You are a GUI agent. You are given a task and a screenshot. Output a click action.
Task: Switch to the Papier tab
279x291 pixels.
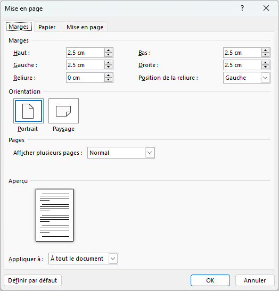point(47,27)
